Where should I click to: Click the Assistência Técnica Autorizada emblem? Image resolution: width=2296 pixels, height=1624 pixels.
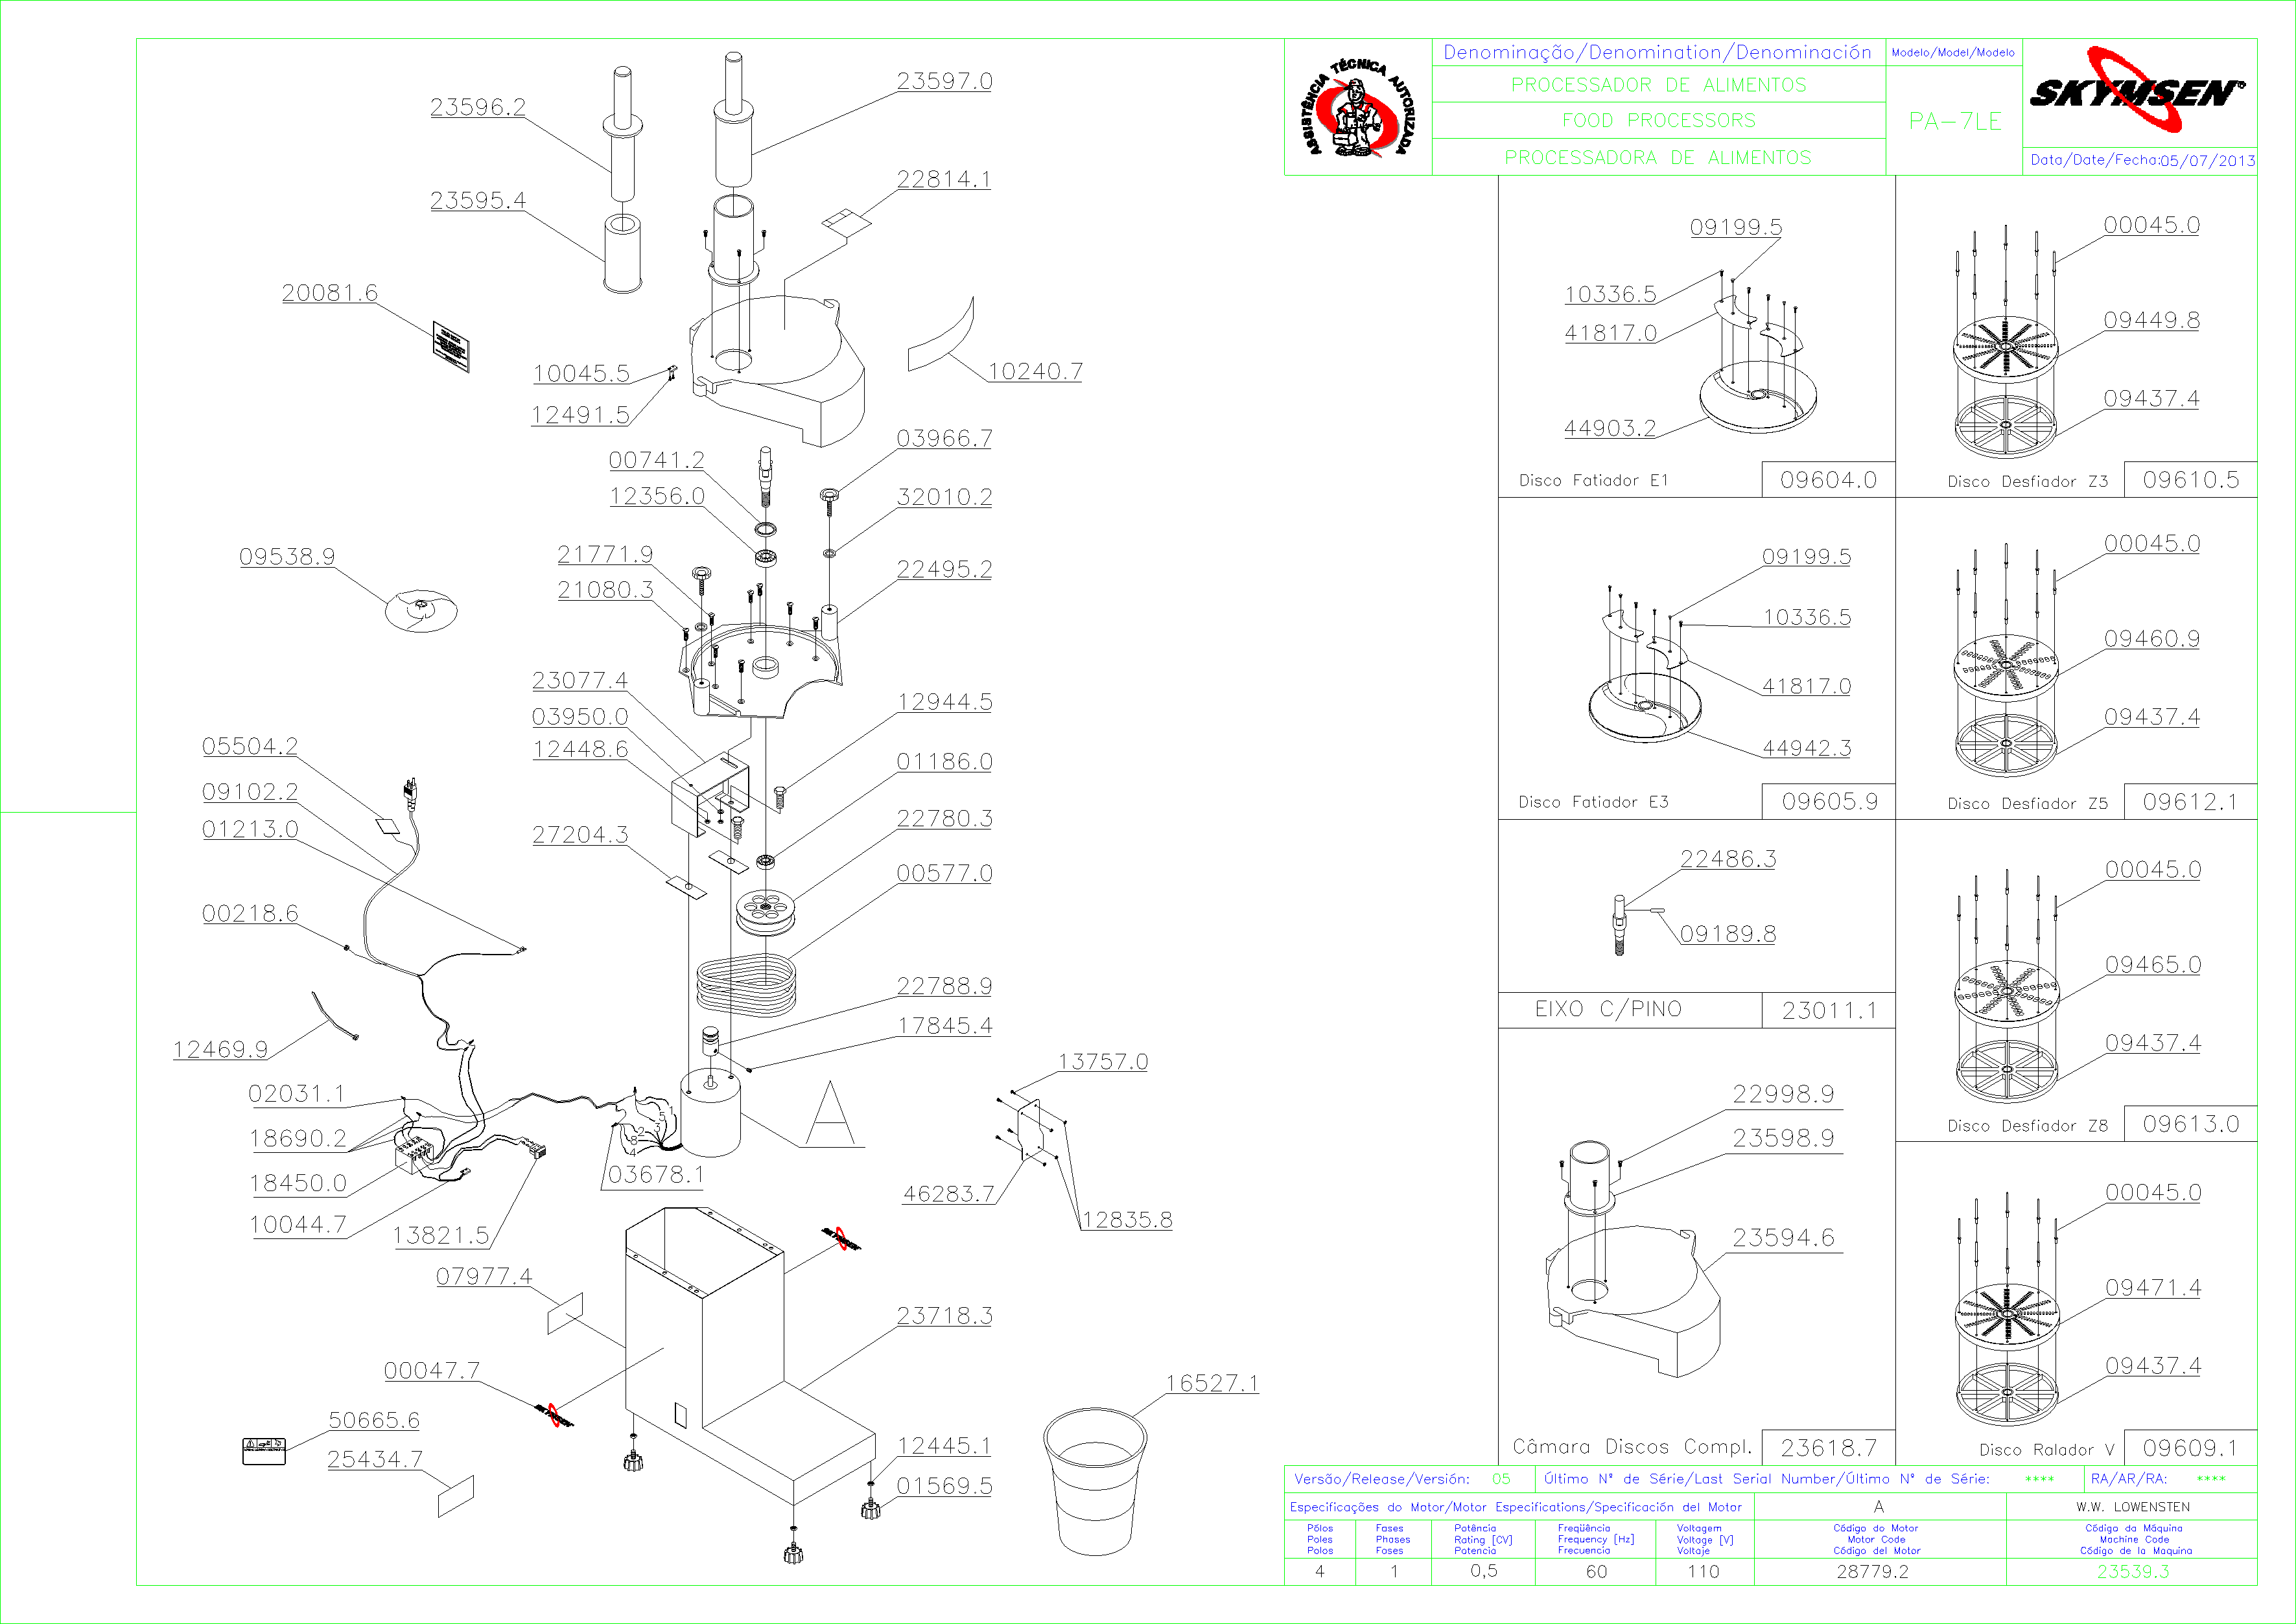[1357, 107]
